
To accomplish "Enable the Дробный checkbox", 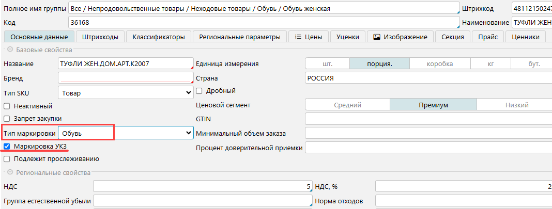I will click(200, 91).
